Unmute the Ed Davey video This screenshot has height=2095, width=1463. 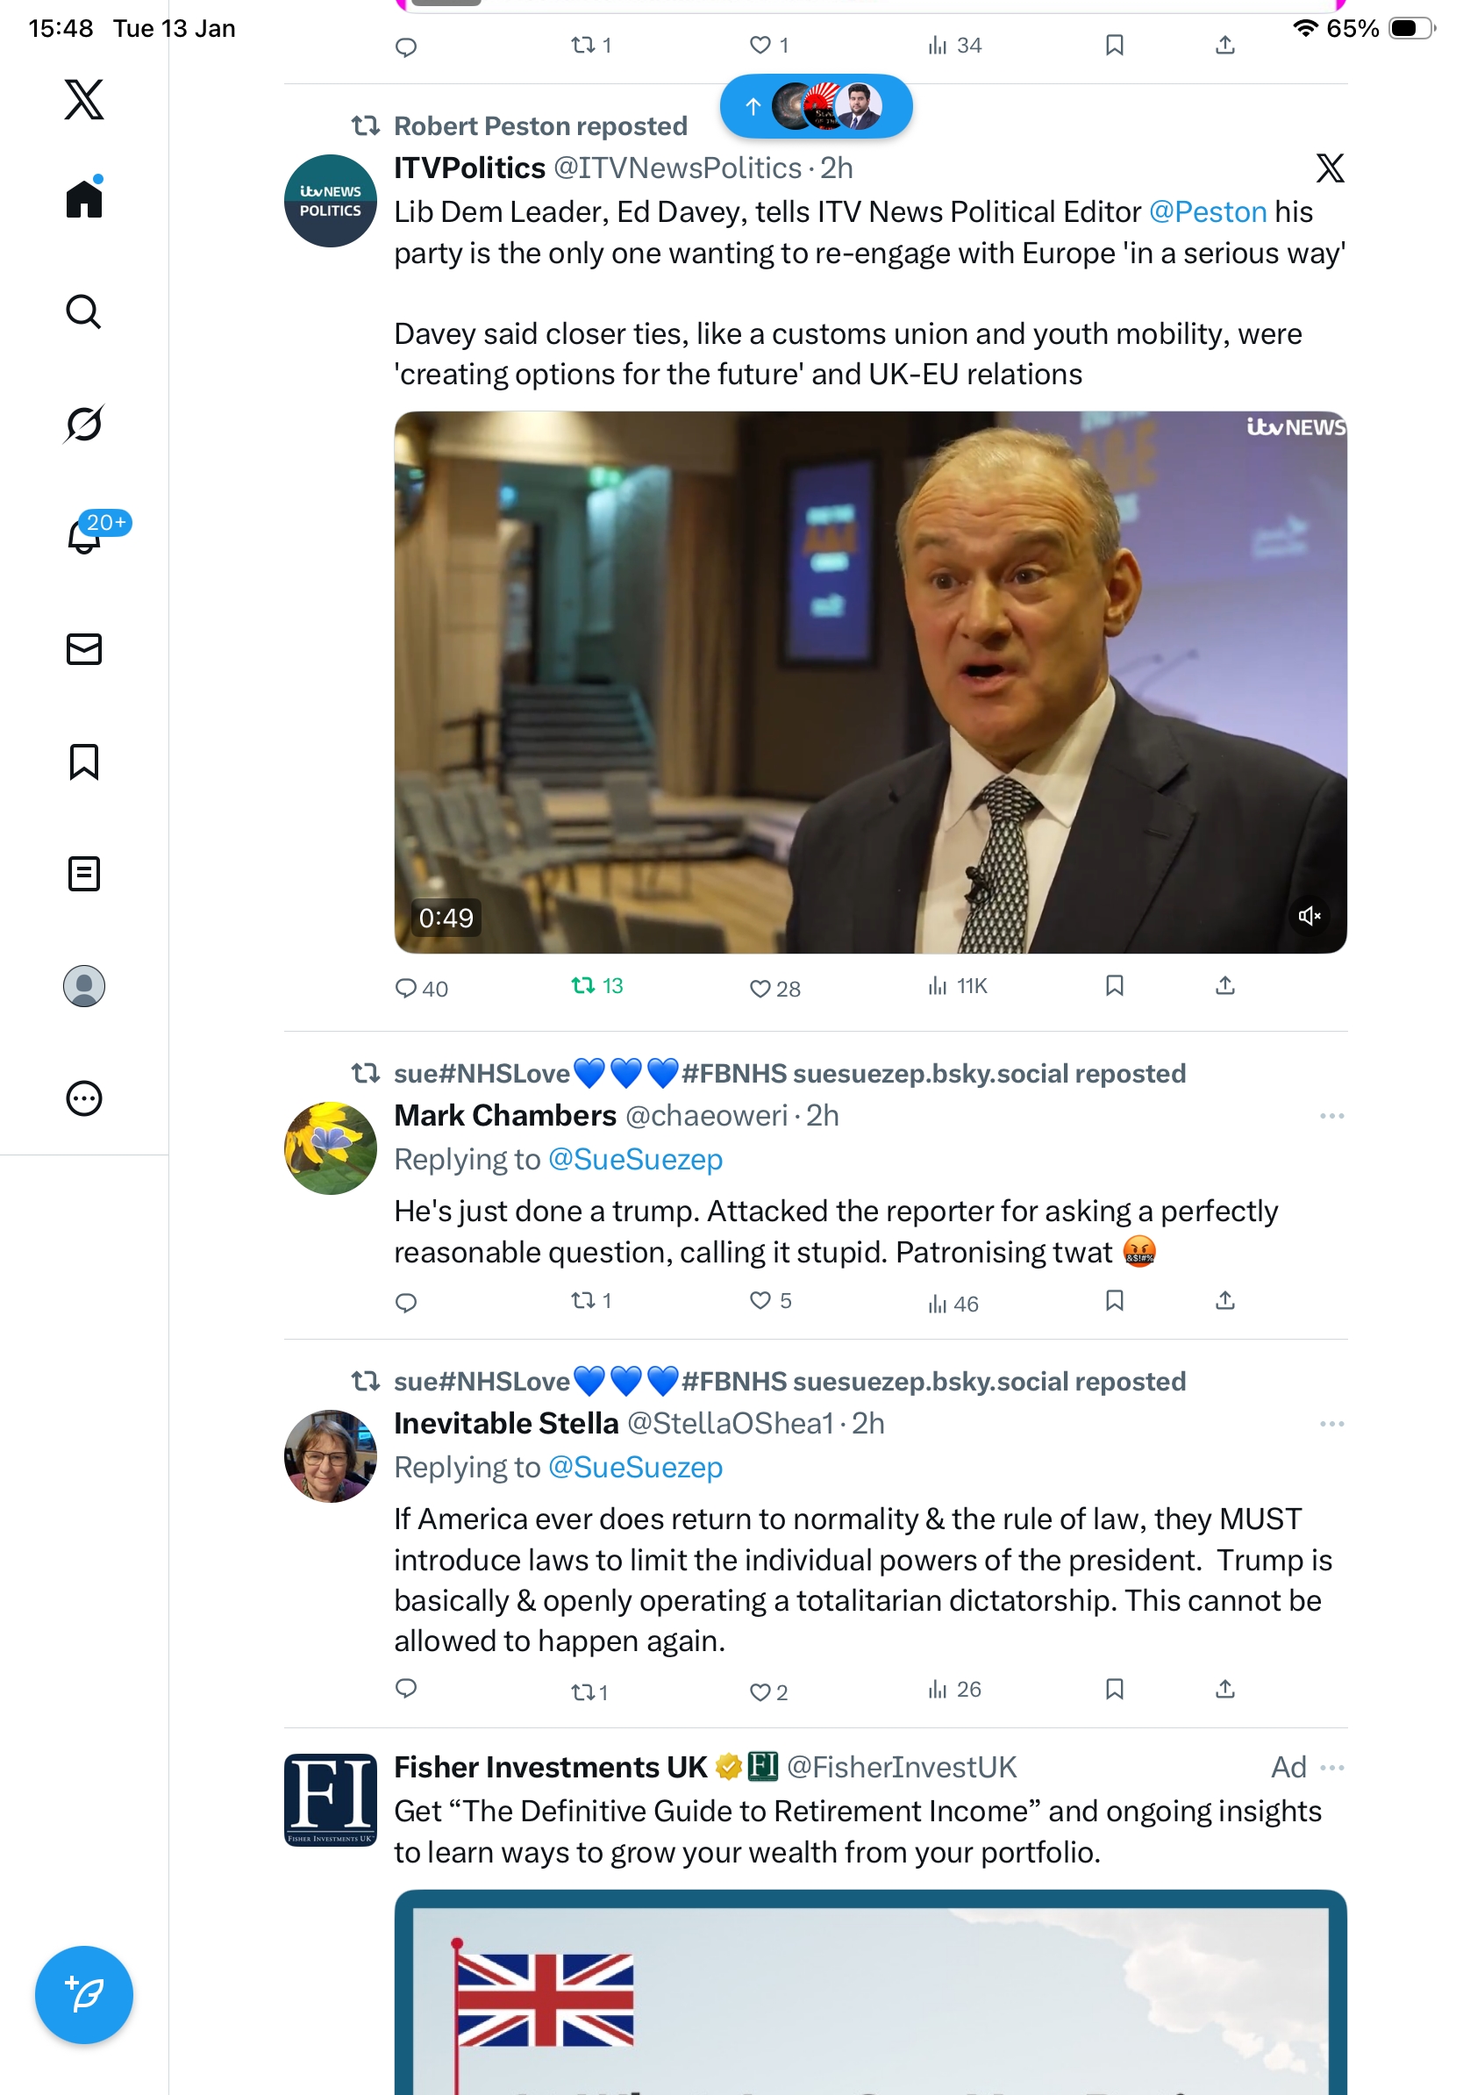point(1309,915)
